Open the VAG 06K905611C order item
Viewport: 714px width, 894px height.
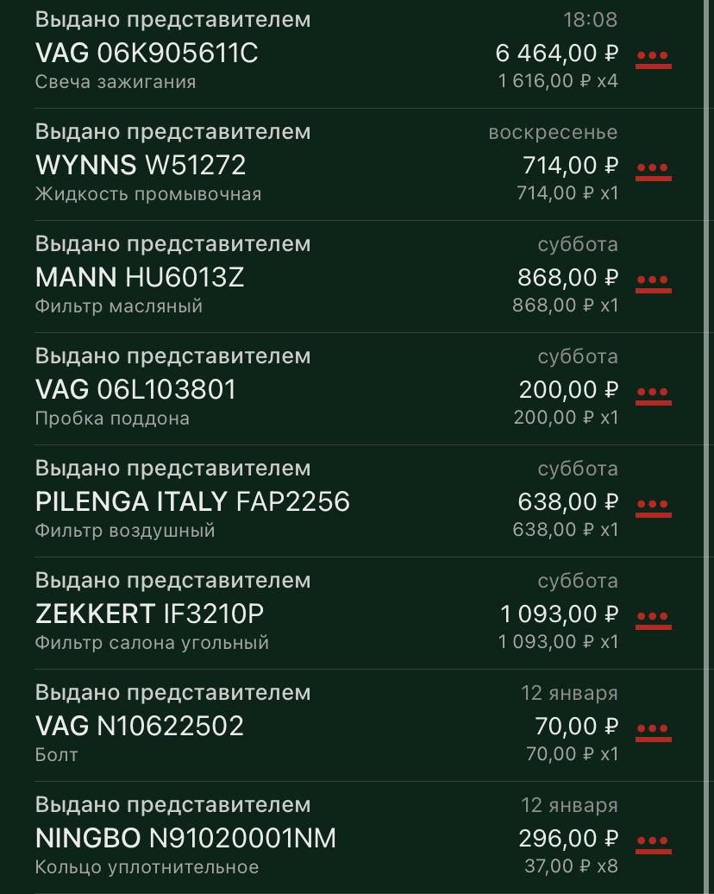point(147,54)
